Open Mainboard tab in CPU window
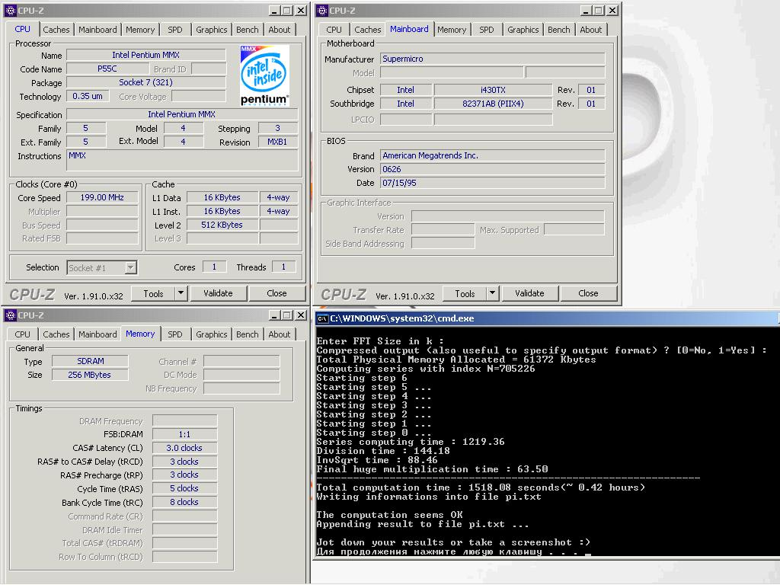This screenshot has height=585, width=780. click(x=97, y=30)
